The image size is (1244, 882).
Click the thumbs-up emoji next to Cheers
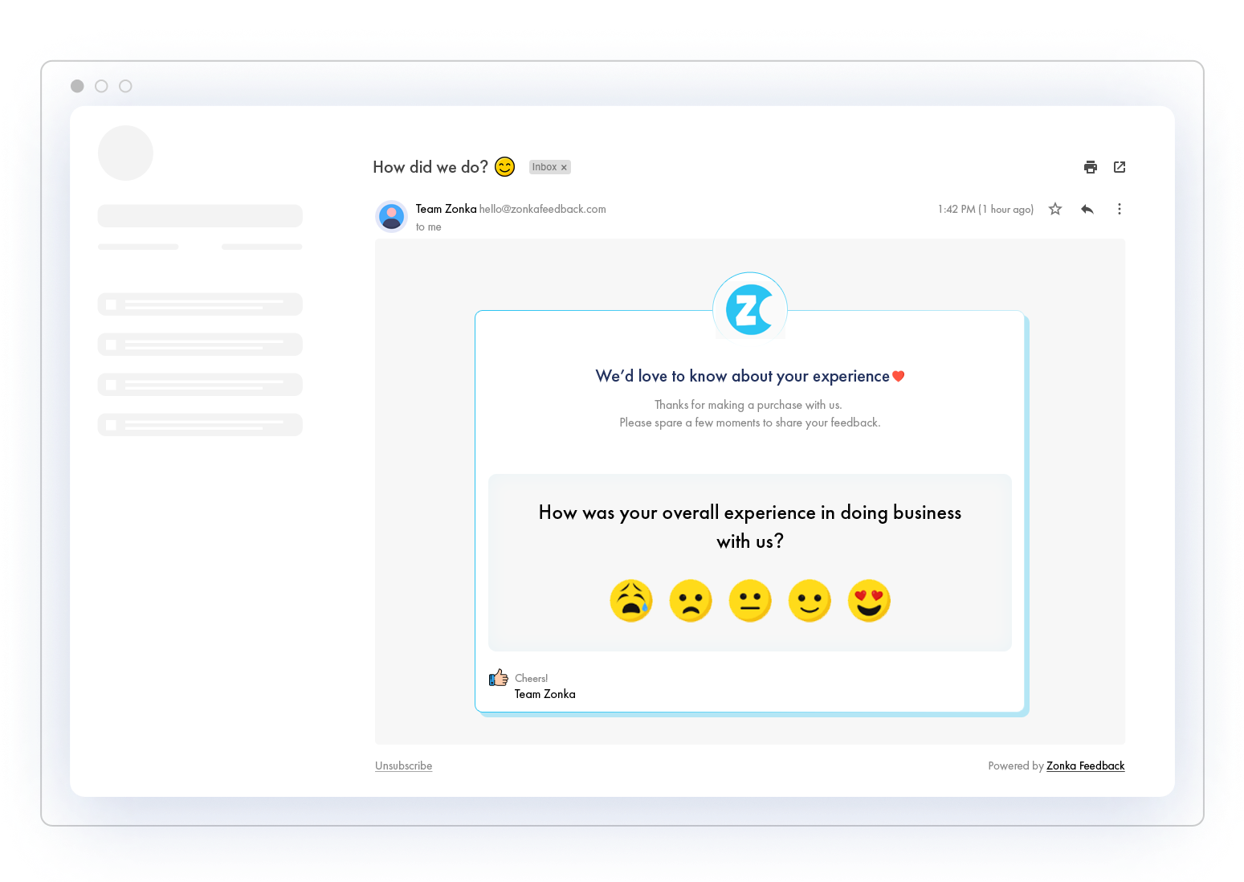point(499,678)
